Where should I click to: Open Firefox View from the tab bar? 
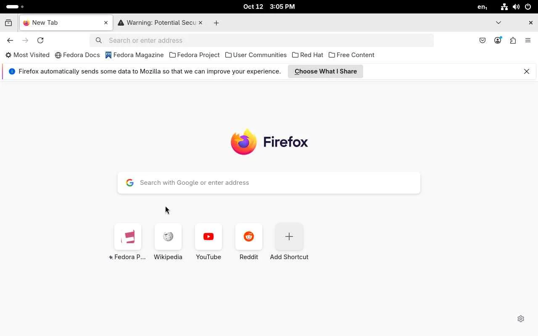coord(8,23)
